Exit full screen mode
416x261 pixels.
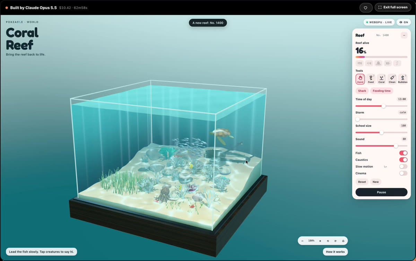point(393,8)
